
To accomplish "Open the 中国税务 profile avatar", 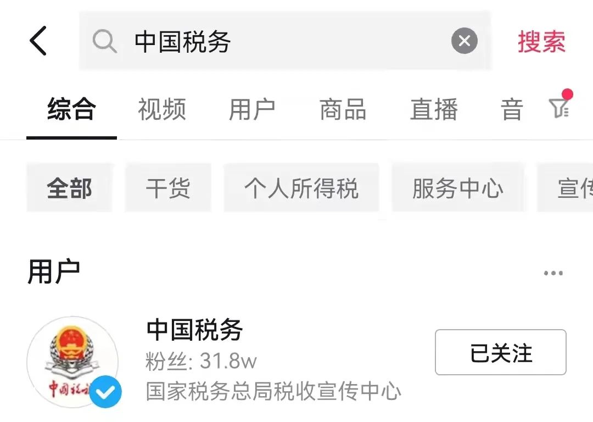I will (72, 362).
